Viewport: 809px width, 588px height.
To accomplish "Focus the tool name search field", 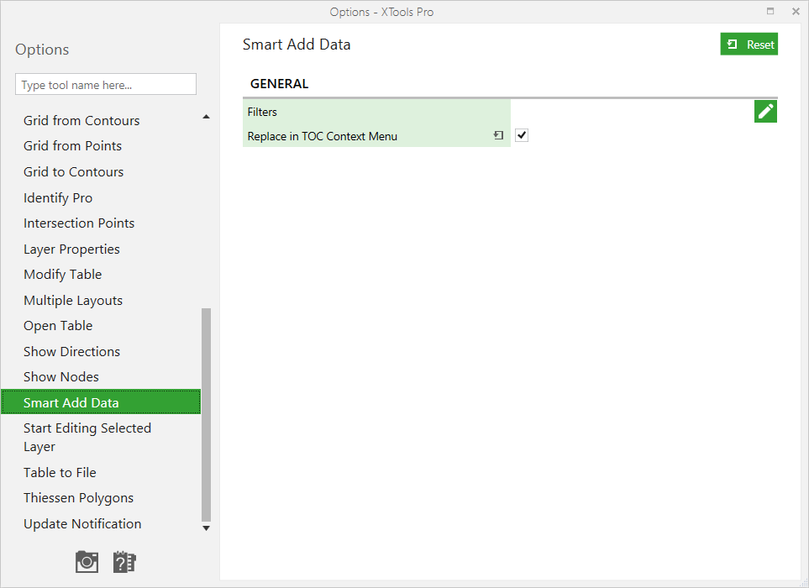I will click(106, 84).
